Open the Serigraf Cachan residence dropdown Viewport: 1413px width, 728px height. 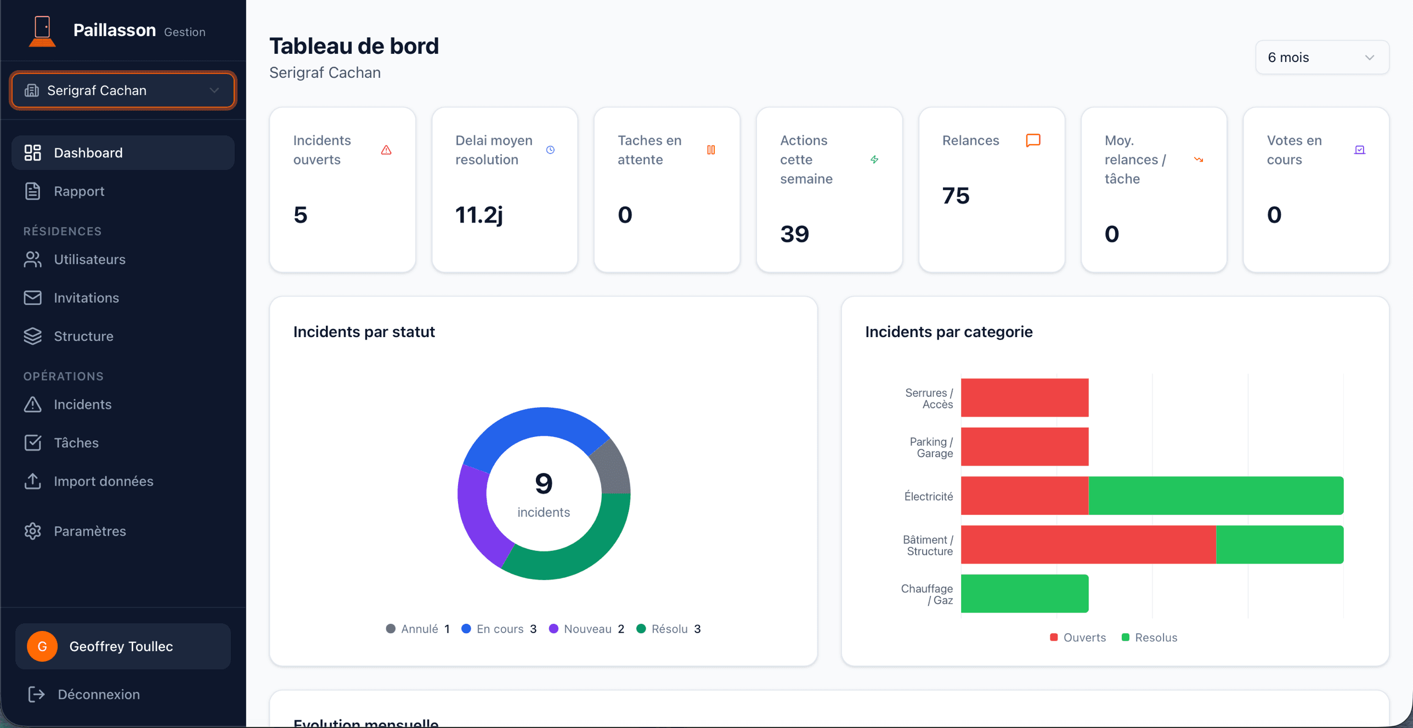point(123,90)
